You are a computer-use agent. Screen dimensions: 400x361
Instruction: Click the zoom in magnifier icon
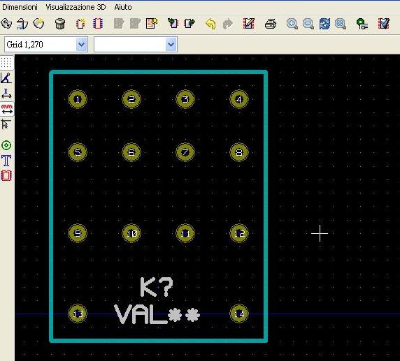coord(292,24)
